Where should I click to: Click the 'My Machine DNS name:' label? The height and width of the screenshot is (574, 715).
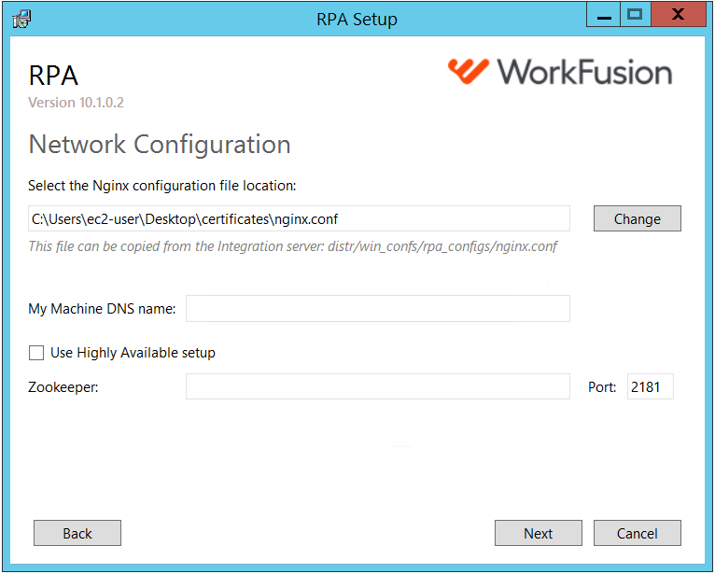click(x=102, y=309)
